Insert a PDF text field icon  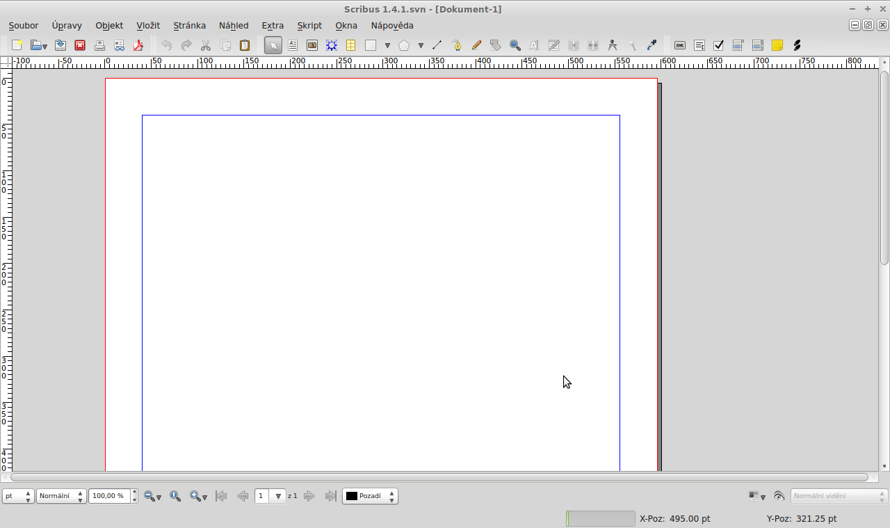pos(699,45)
